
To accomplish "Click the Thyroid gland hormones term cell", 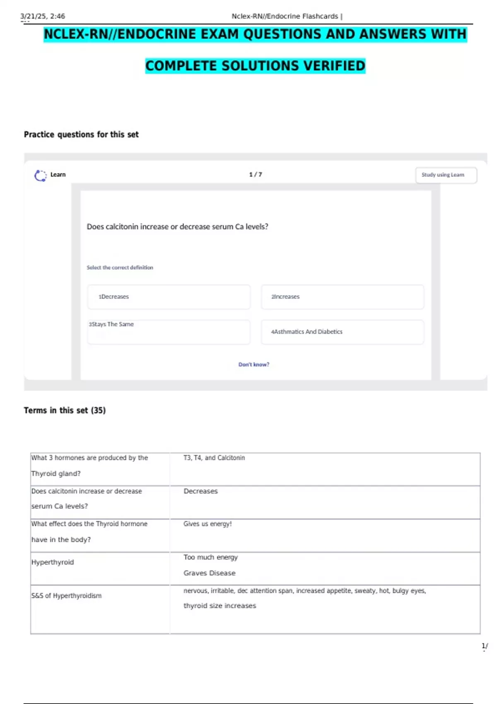I will click(x=89, y=465).
